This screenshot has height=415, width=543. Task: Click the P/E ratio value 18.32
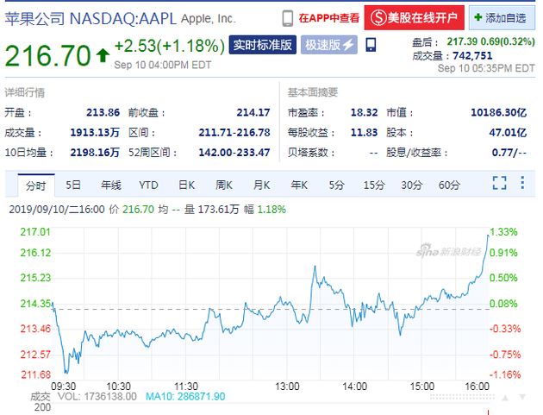pos(364,112)
